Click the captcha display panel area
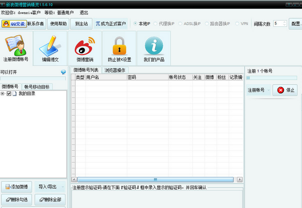This screenshot has width=302, height=208. pyautogui.click(x=157, y=200)
